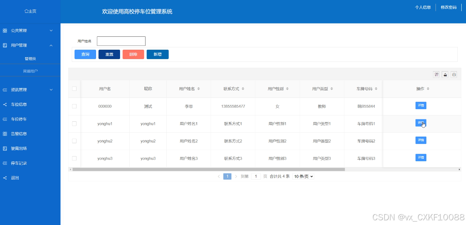The height and width of the screenshot is (225, 466).
Task: Click right arrow of horizontal scrollbar
Action: [459, 169]
